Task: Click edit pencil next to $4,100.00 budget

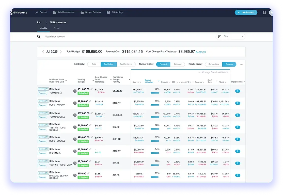Action: click(x=90, y=125)
